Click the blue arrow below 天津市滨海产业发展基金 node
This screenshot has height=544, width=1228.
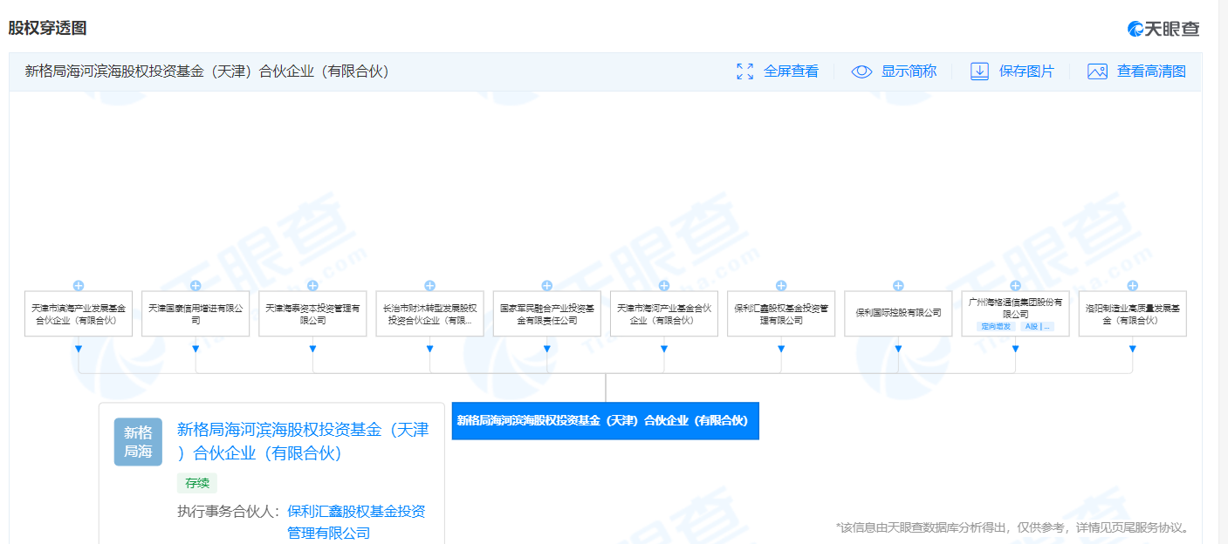tap(79, 349)
